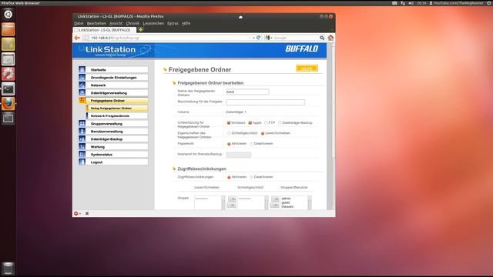The height and width of the screenshot is (277, 493).
Task: Uncheck the Apple support checkbox
Action: pyautogui.click(x=250, y=123)
